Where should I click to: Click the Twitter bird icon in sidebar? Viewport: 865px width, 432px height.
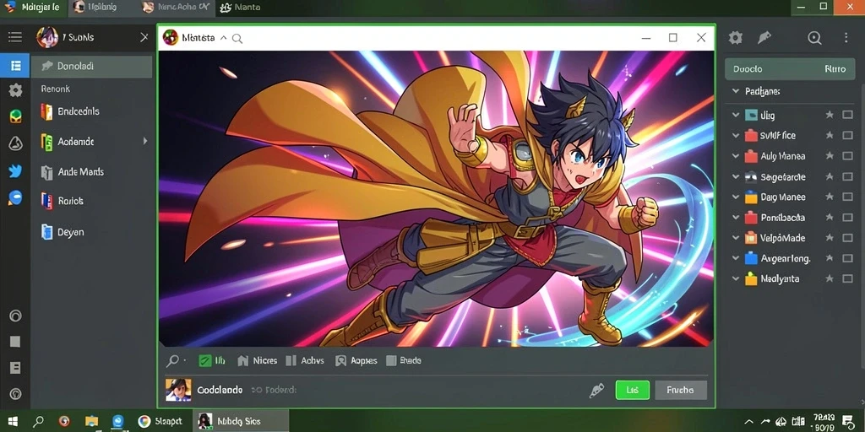pos(15,171)
